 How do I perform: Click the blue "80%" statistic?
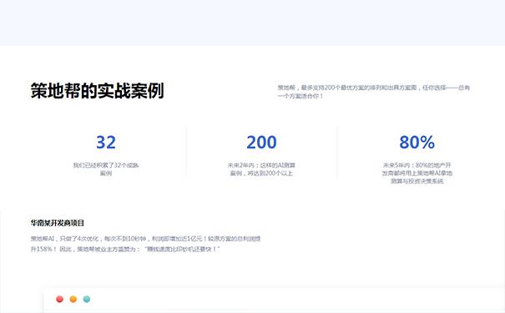point(417,143)
